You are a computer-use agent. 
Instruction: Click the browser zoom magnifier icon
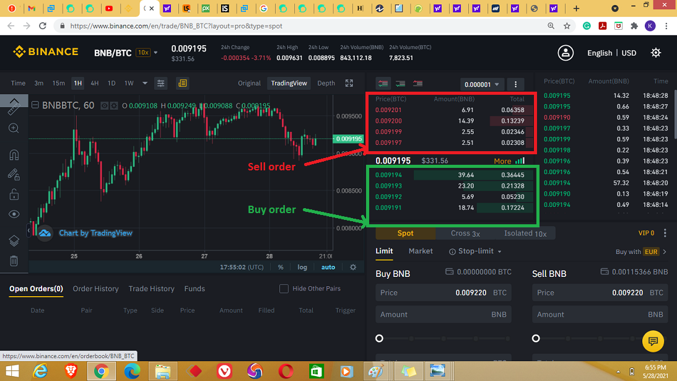pos(551,26)
